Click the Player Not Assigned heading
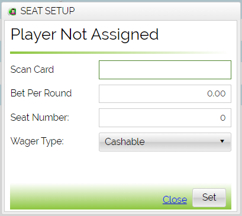The width and height of the screenshot is (242, 216). [x=85, y=35]
